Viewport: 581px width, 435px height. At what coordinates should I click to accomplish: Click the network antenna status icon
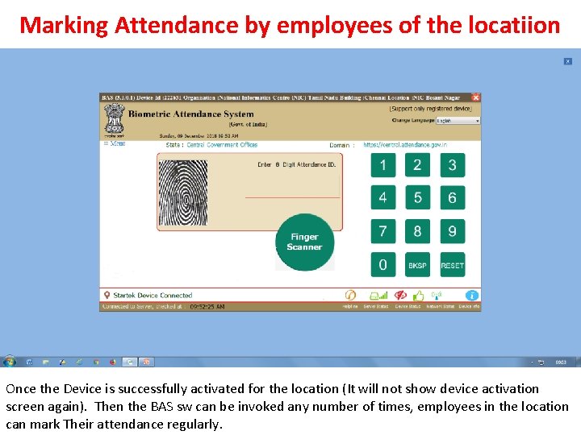click(437, 295)
